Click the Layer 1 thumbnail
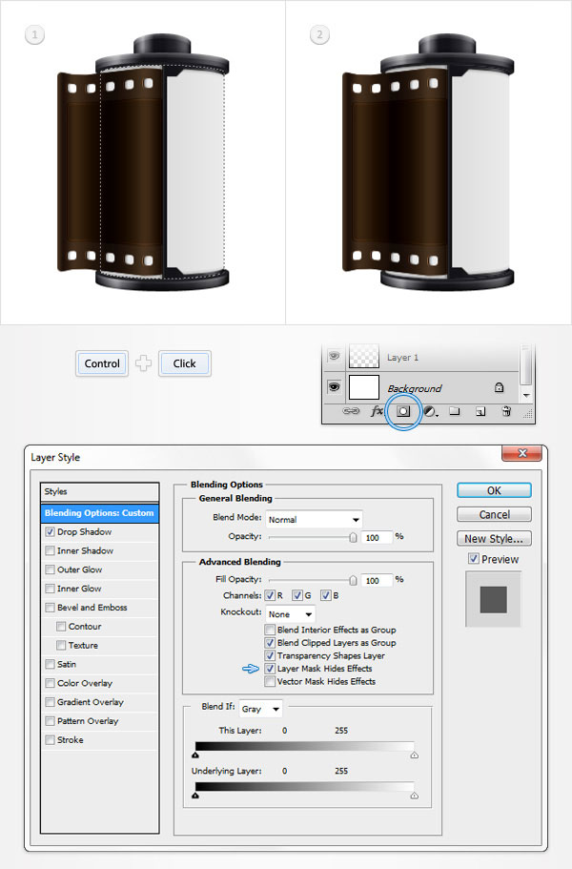 364,357
